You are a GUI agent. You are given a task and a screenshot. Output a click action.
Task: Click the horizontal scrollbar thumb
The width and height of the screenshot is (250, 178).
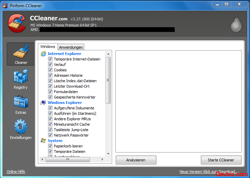click(x=68, y=159)
